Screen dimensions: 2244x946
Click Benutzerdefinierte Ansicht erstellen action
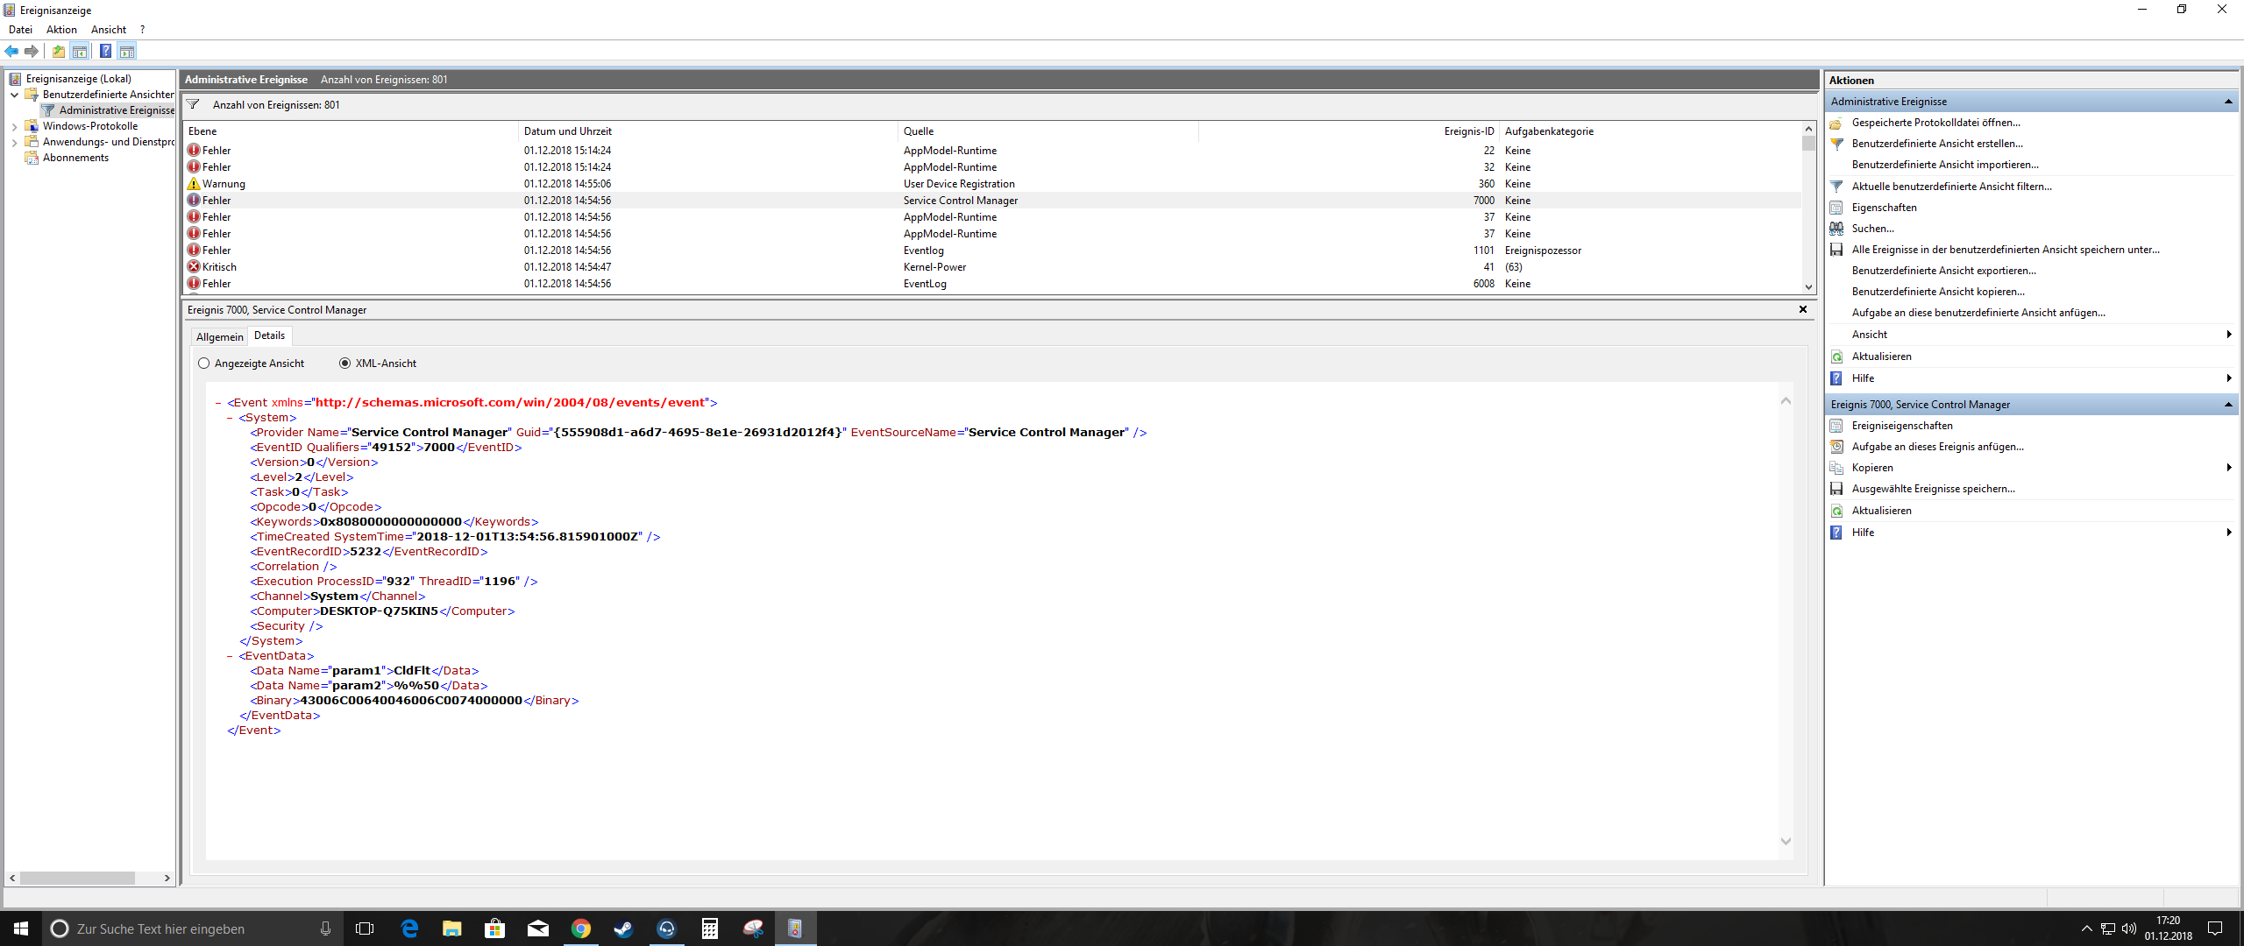click(1937, 144)
